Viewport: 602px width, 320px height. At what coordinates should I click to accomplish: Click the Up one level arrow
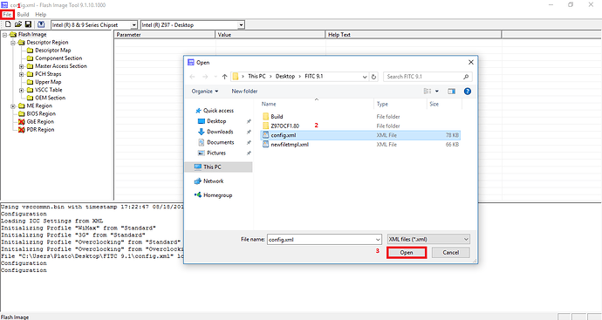pyautogui.click(x=224, y=77)
